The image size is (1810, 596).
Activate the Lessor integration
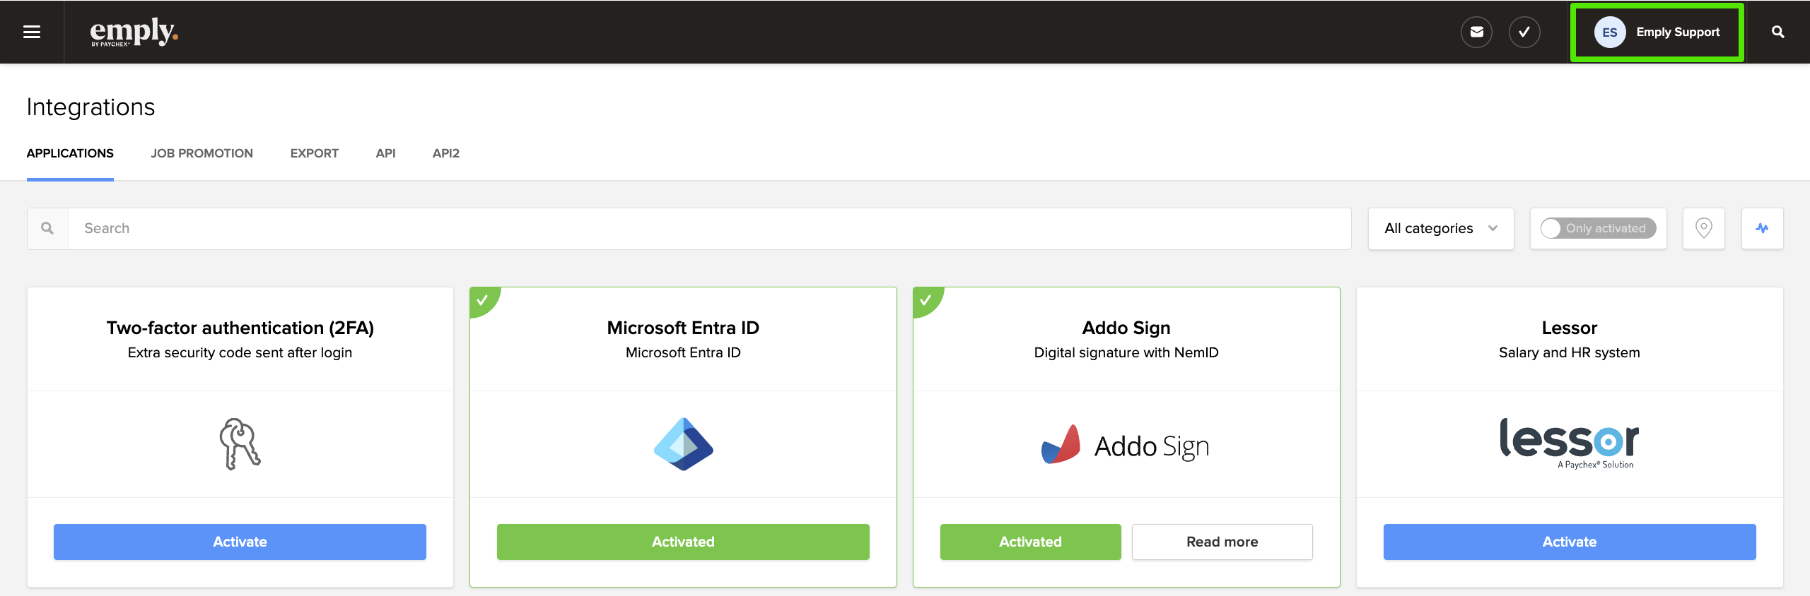(x=1570, y=542)
